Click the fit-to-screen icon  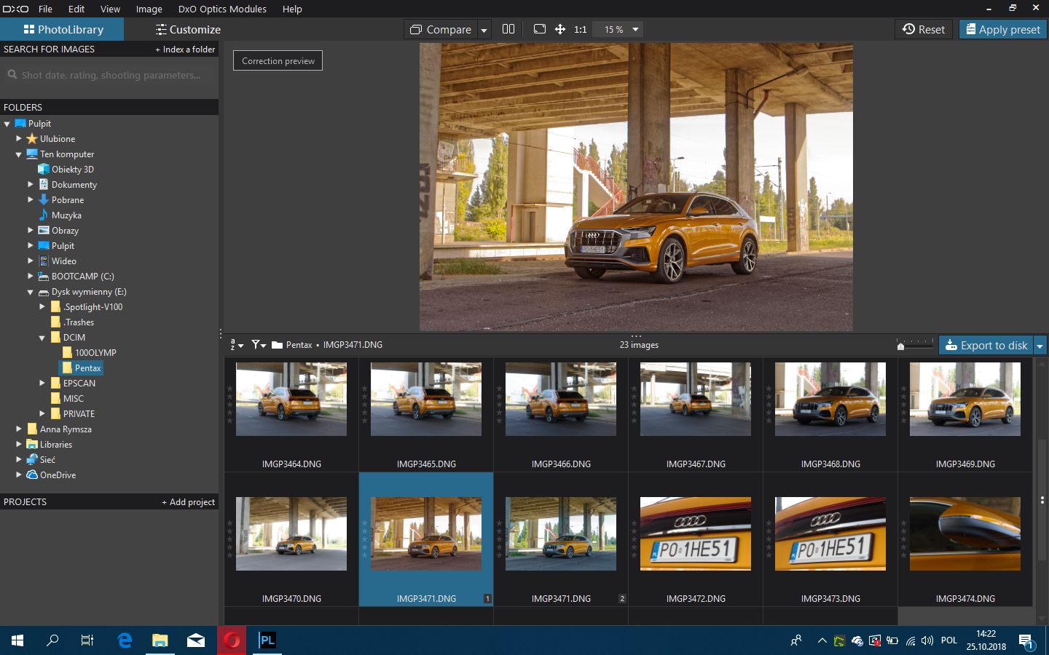tap(540, 29)
